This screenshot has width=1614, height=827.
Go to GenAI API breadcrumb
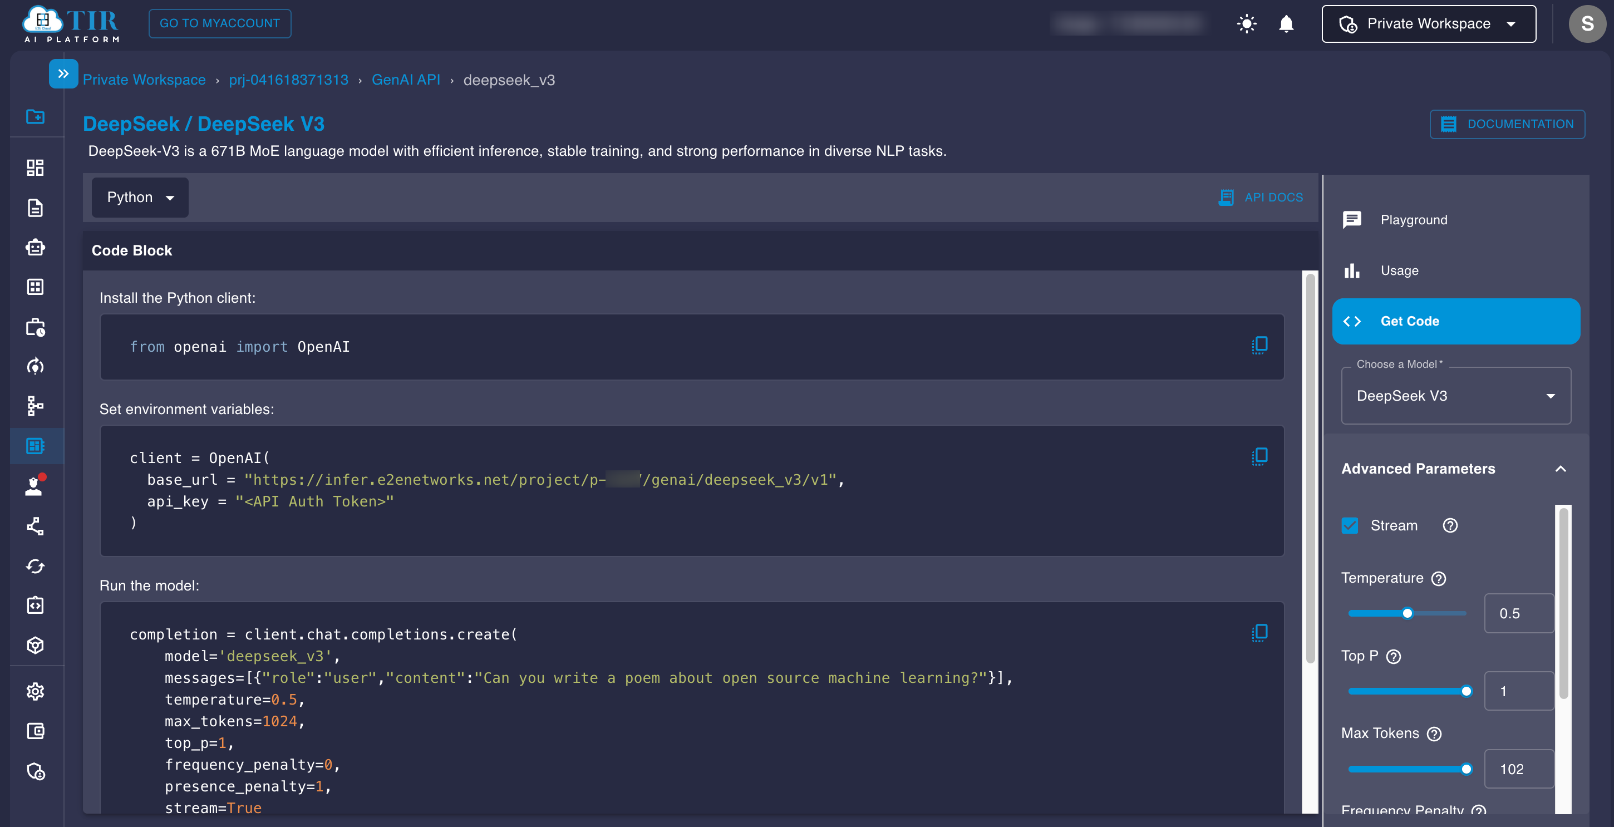point(405,80)
